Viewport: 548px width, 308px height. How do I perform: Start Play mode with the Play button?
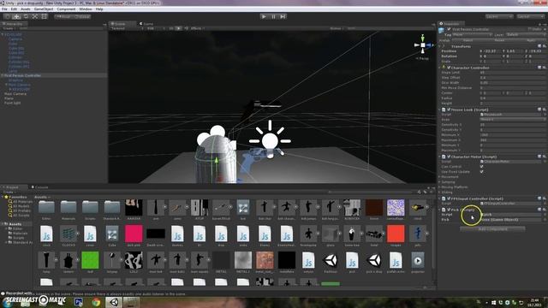point(264,16)
